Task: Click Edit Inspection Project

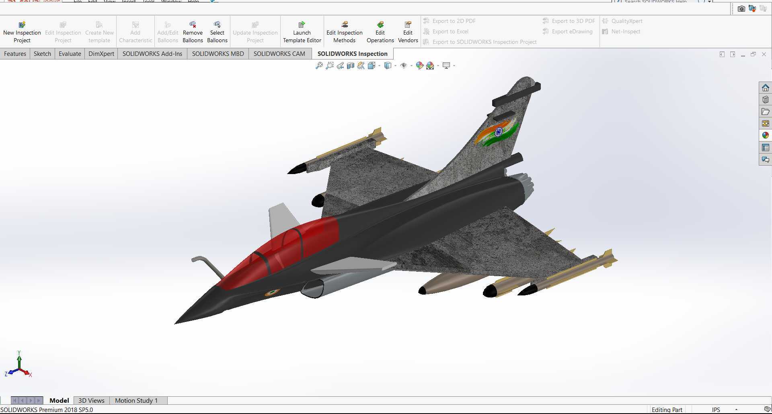Action: (63, 32)
